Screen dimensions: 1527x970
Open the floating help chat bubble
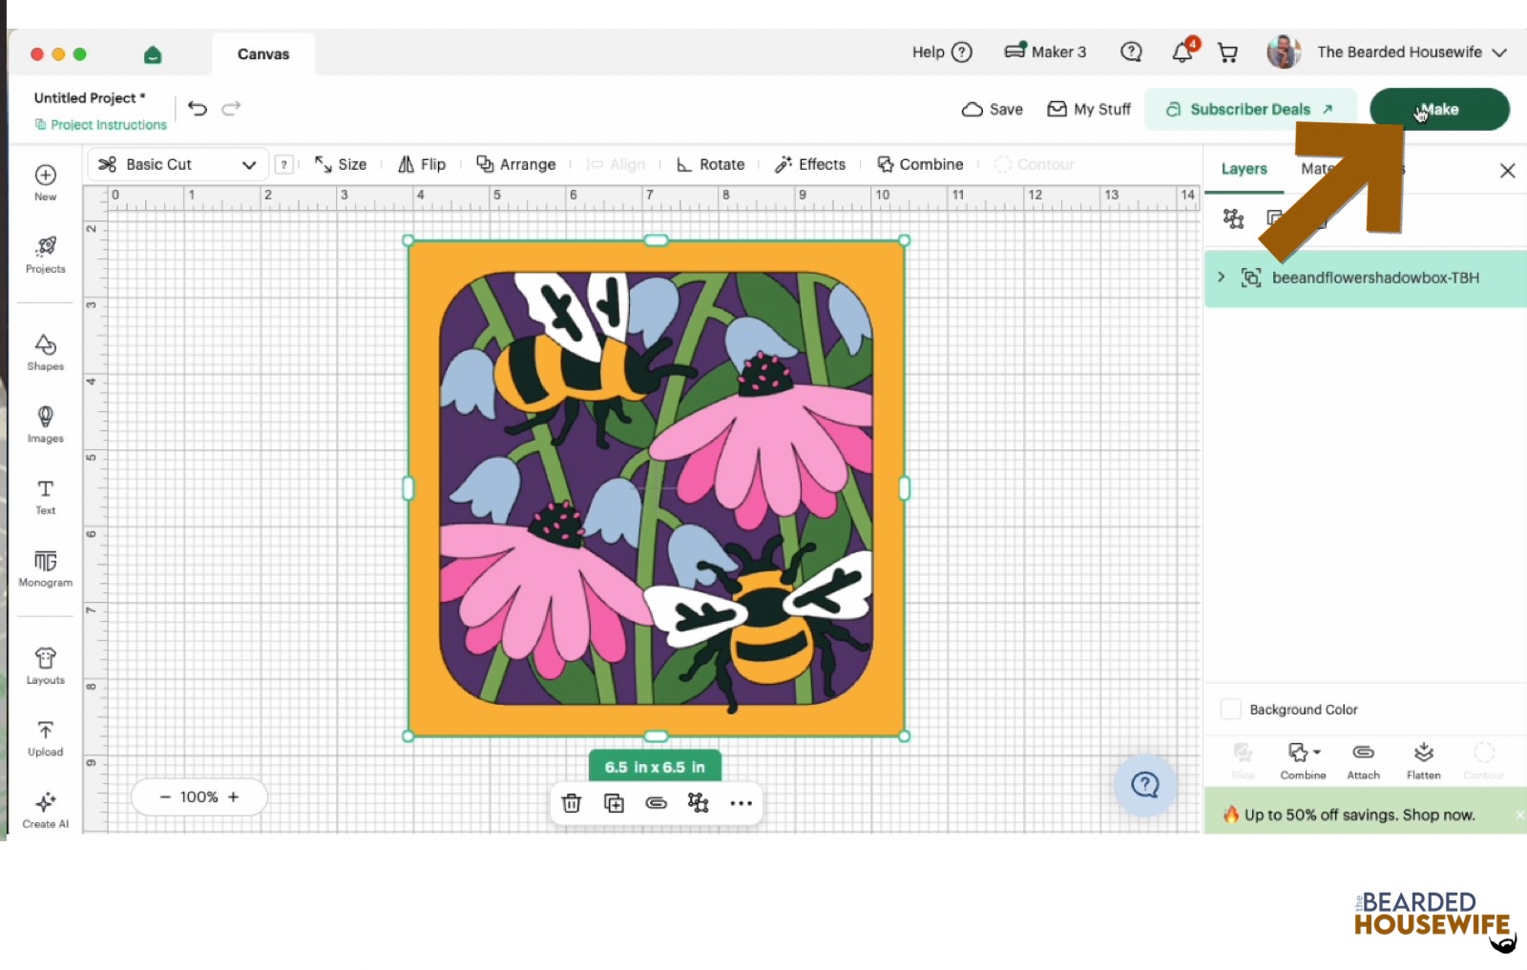1144,785
